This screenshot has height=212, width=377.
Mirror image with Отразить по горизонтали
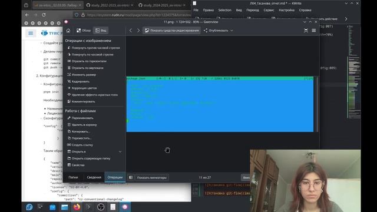[x=87, y=61]
